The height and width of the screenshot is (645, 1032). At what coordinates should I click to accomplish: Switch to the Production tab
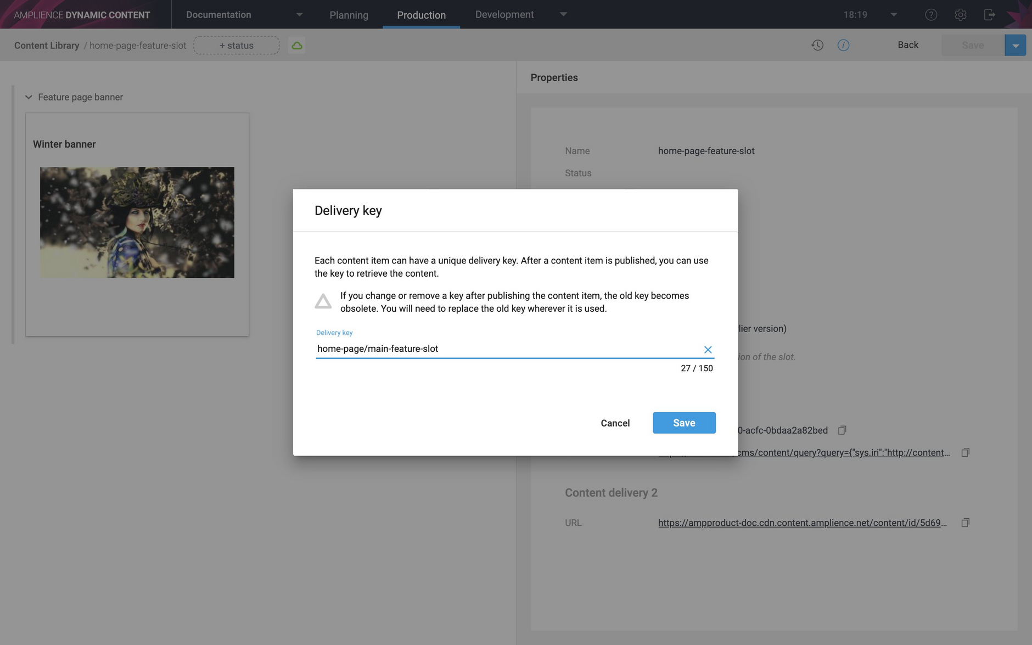420,15
